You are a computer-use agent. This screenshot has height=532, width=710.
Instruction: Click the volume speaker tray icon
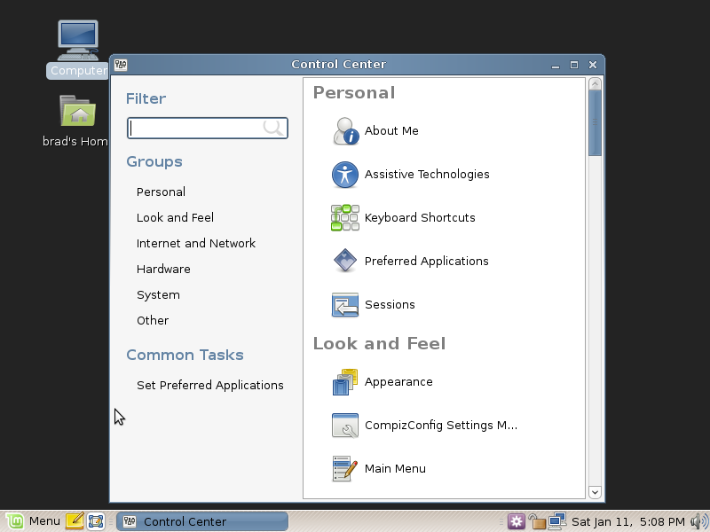point(698,521)
